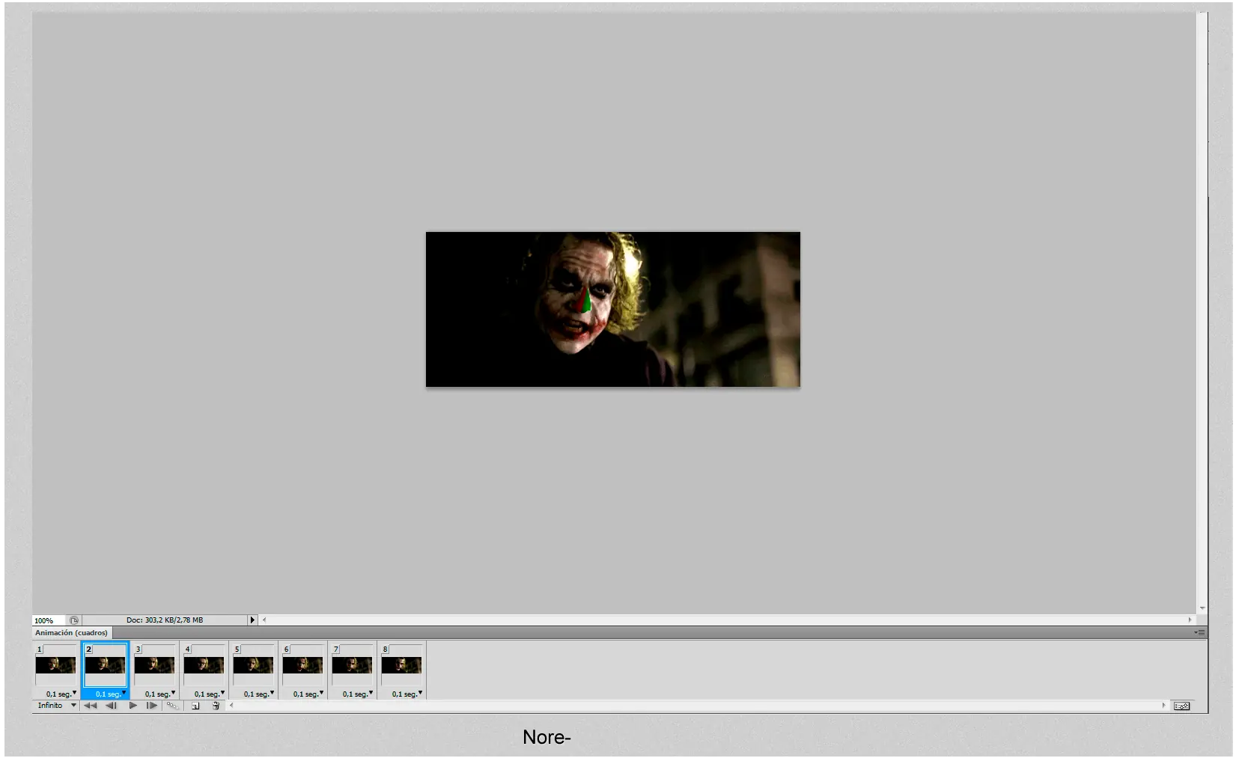The width and height of the screenshot is (1242, 761).
Task: Play the frame animation
Action: [x=133, y=706]
